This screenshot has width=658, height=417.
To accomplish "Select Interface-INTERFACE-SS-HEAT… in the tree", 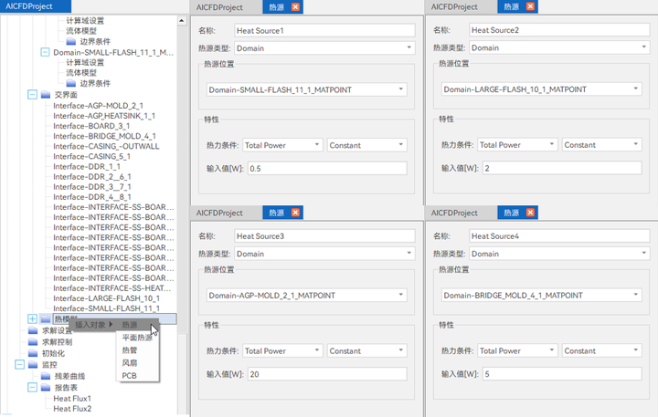I will [x=112, y=288].
